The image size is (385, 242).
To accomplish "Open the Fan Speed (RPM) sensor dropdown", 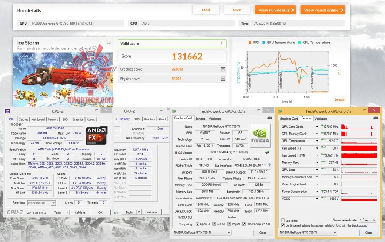I will point(317,155).
